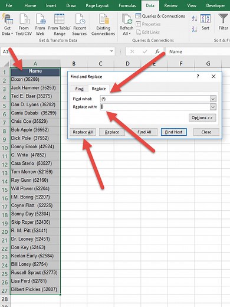Select cell I.M. Boring (52207)
The height and width of the screenshot is (307, 230).
(35, 197)
